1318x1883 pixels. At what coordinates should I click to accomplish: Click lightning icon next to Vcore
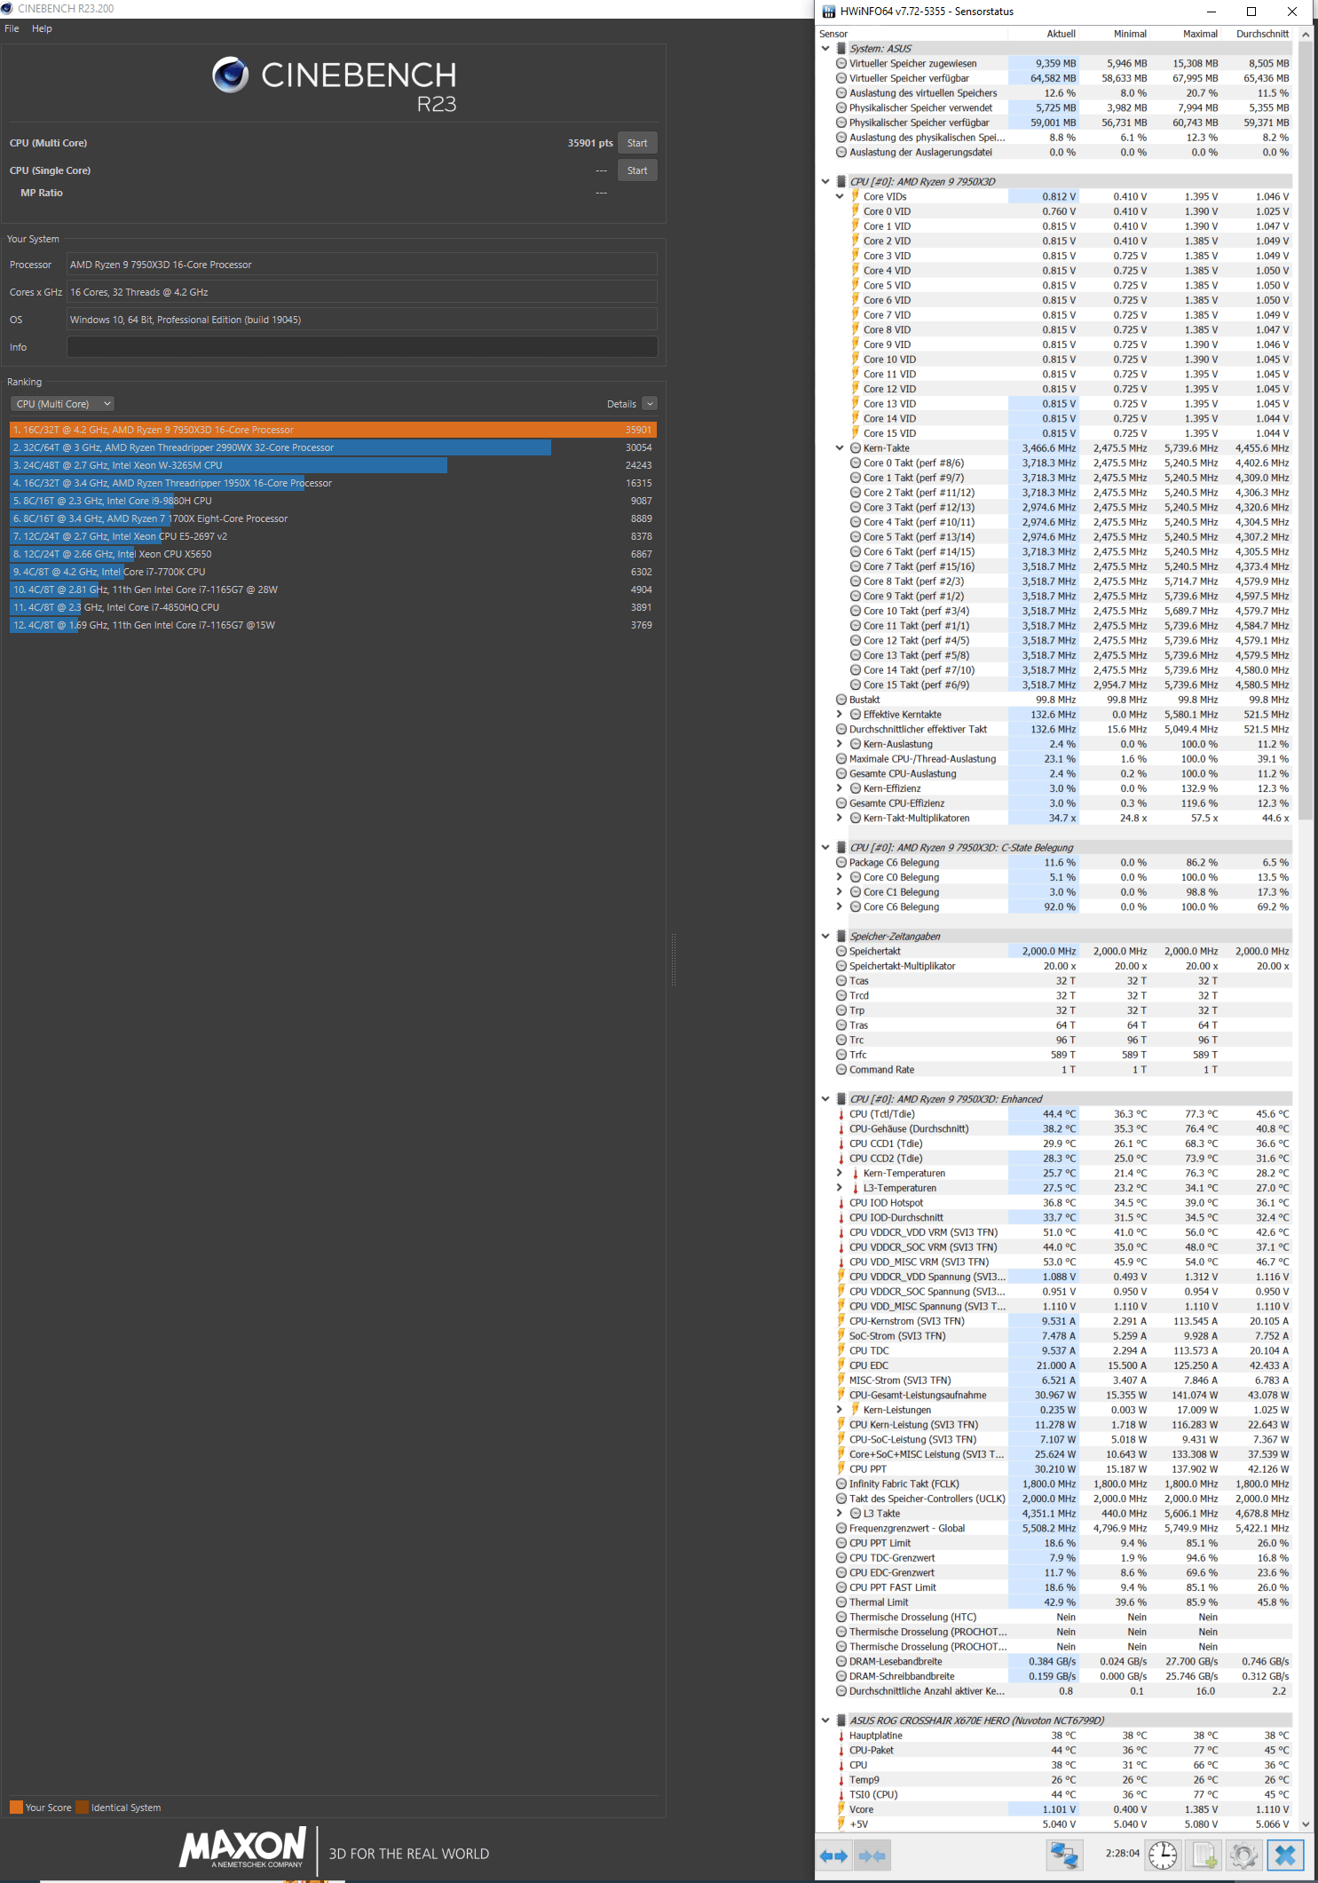[x=841, y=1808]
